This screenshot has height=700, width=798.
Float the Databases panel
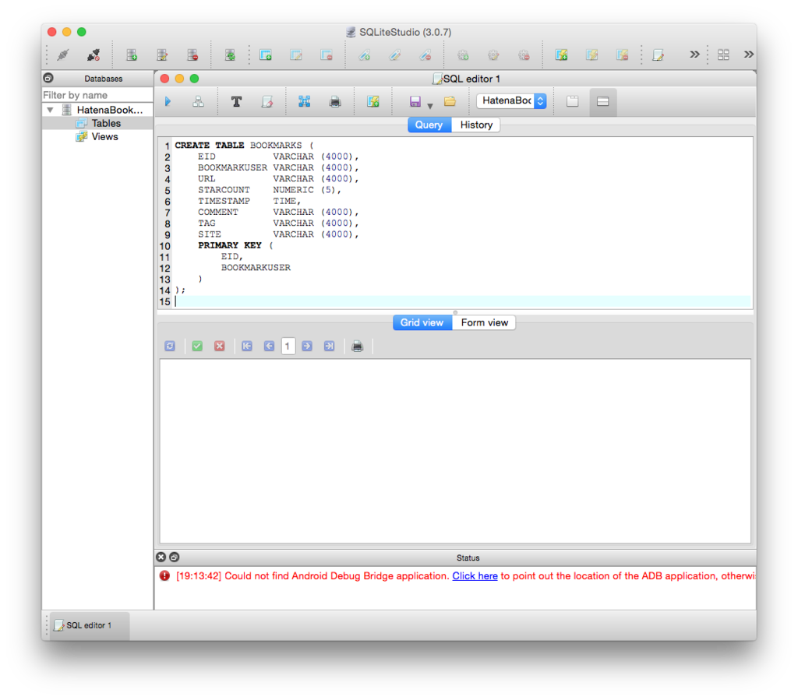click(48, 78)
